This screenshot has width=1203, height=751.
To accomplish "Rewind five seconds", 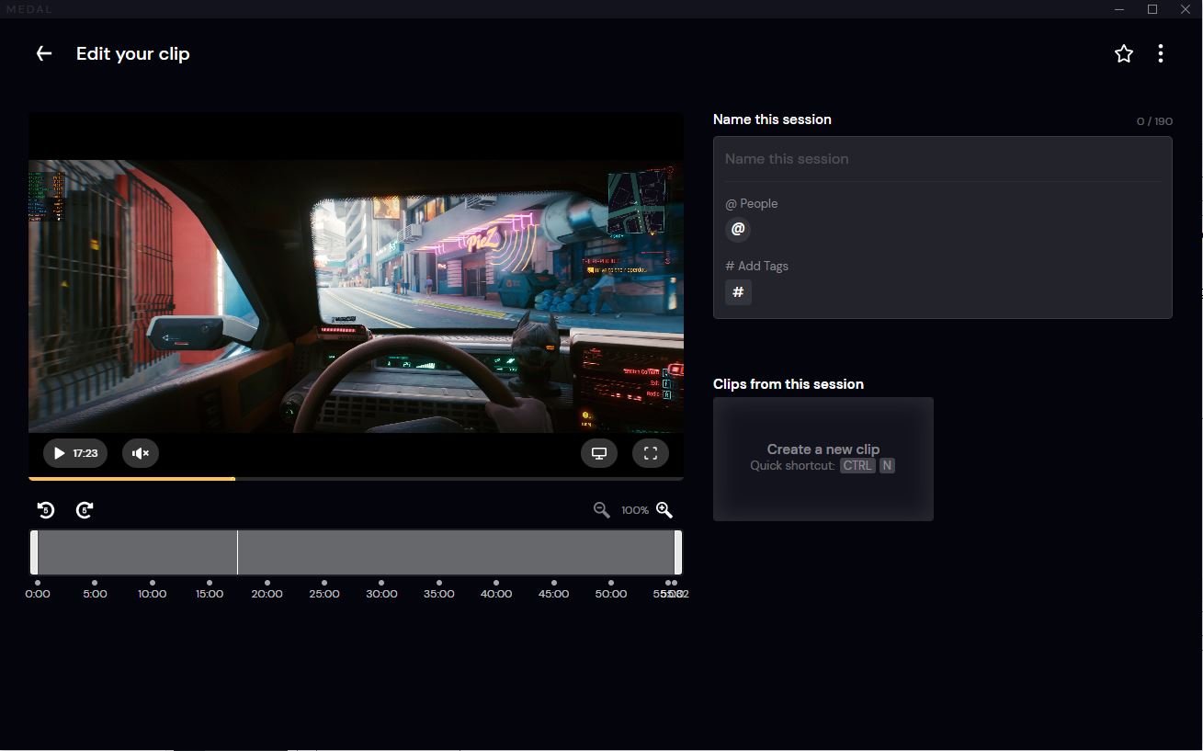I will click(46, 510).
